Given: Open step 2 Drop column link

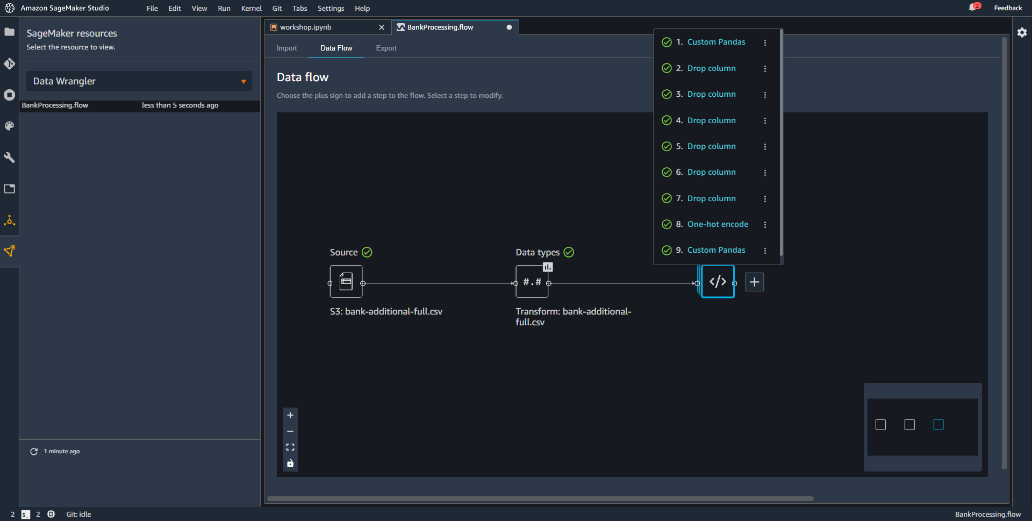Looking at the screenshot, I should [x=712, y=68].
